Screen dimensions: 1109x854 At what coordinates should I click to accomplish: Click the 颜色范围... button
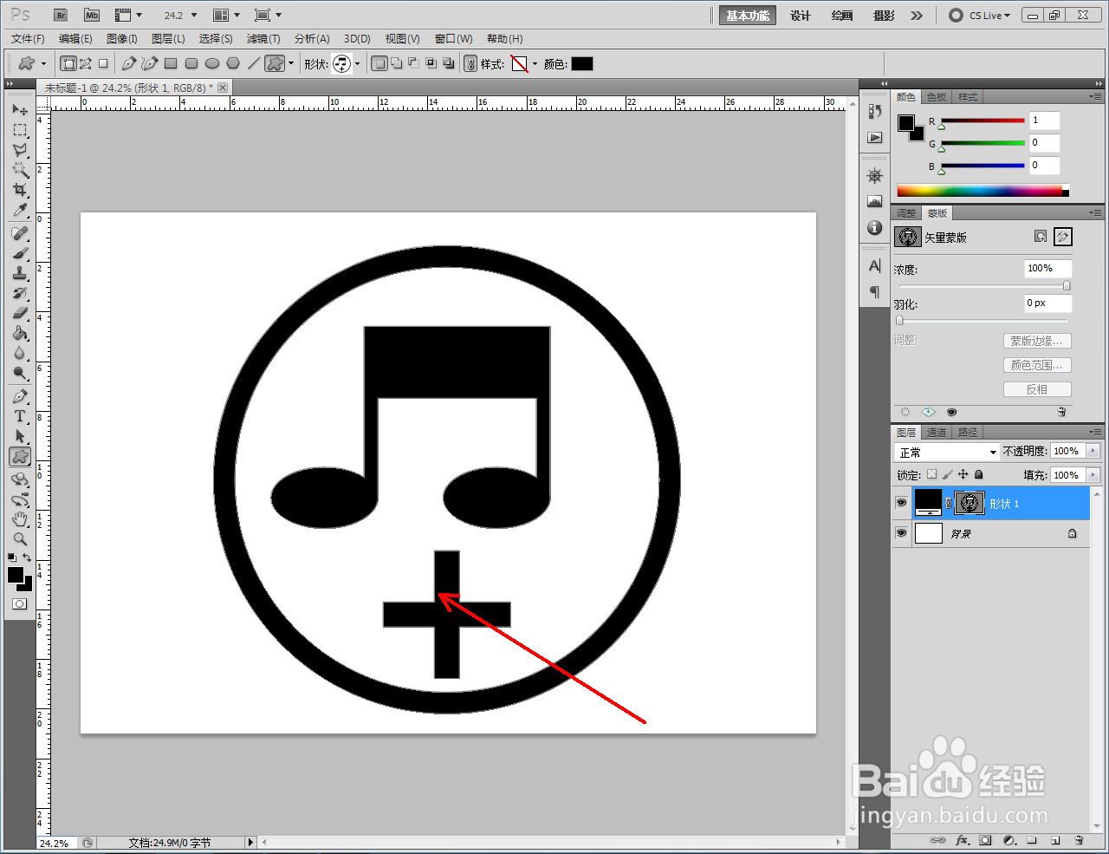1037,365
